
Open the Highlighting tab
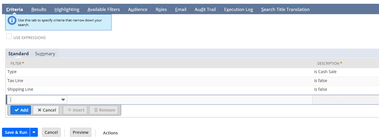(67, 10)
